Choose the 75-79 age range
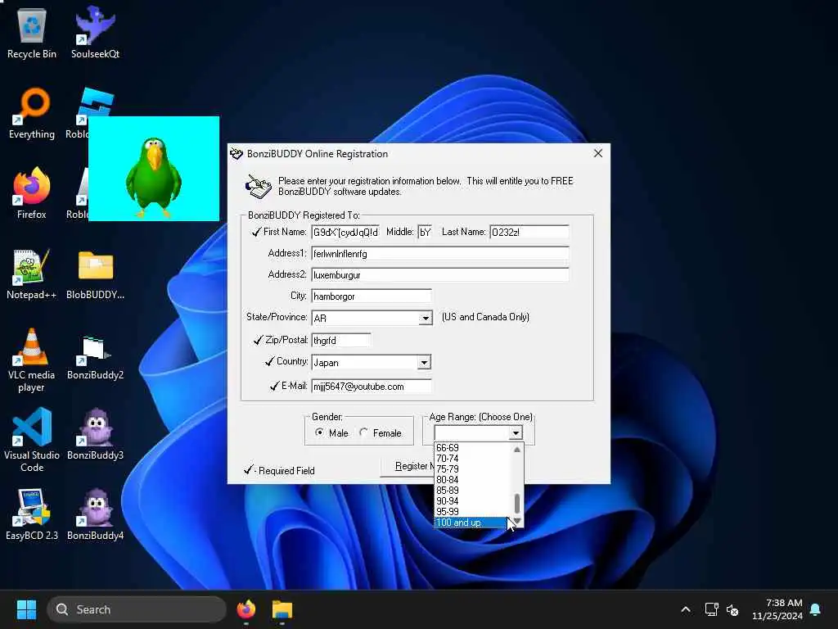Image resolution: width=838 pixels, height=629 pixels. coord(472,469)
